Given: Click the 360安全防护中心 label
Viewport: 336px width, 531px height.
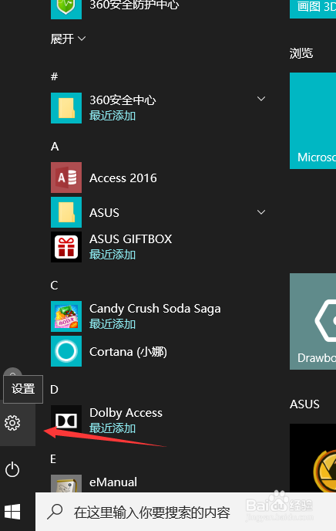Looking at the screenshot, I should (x=134, y=5).
